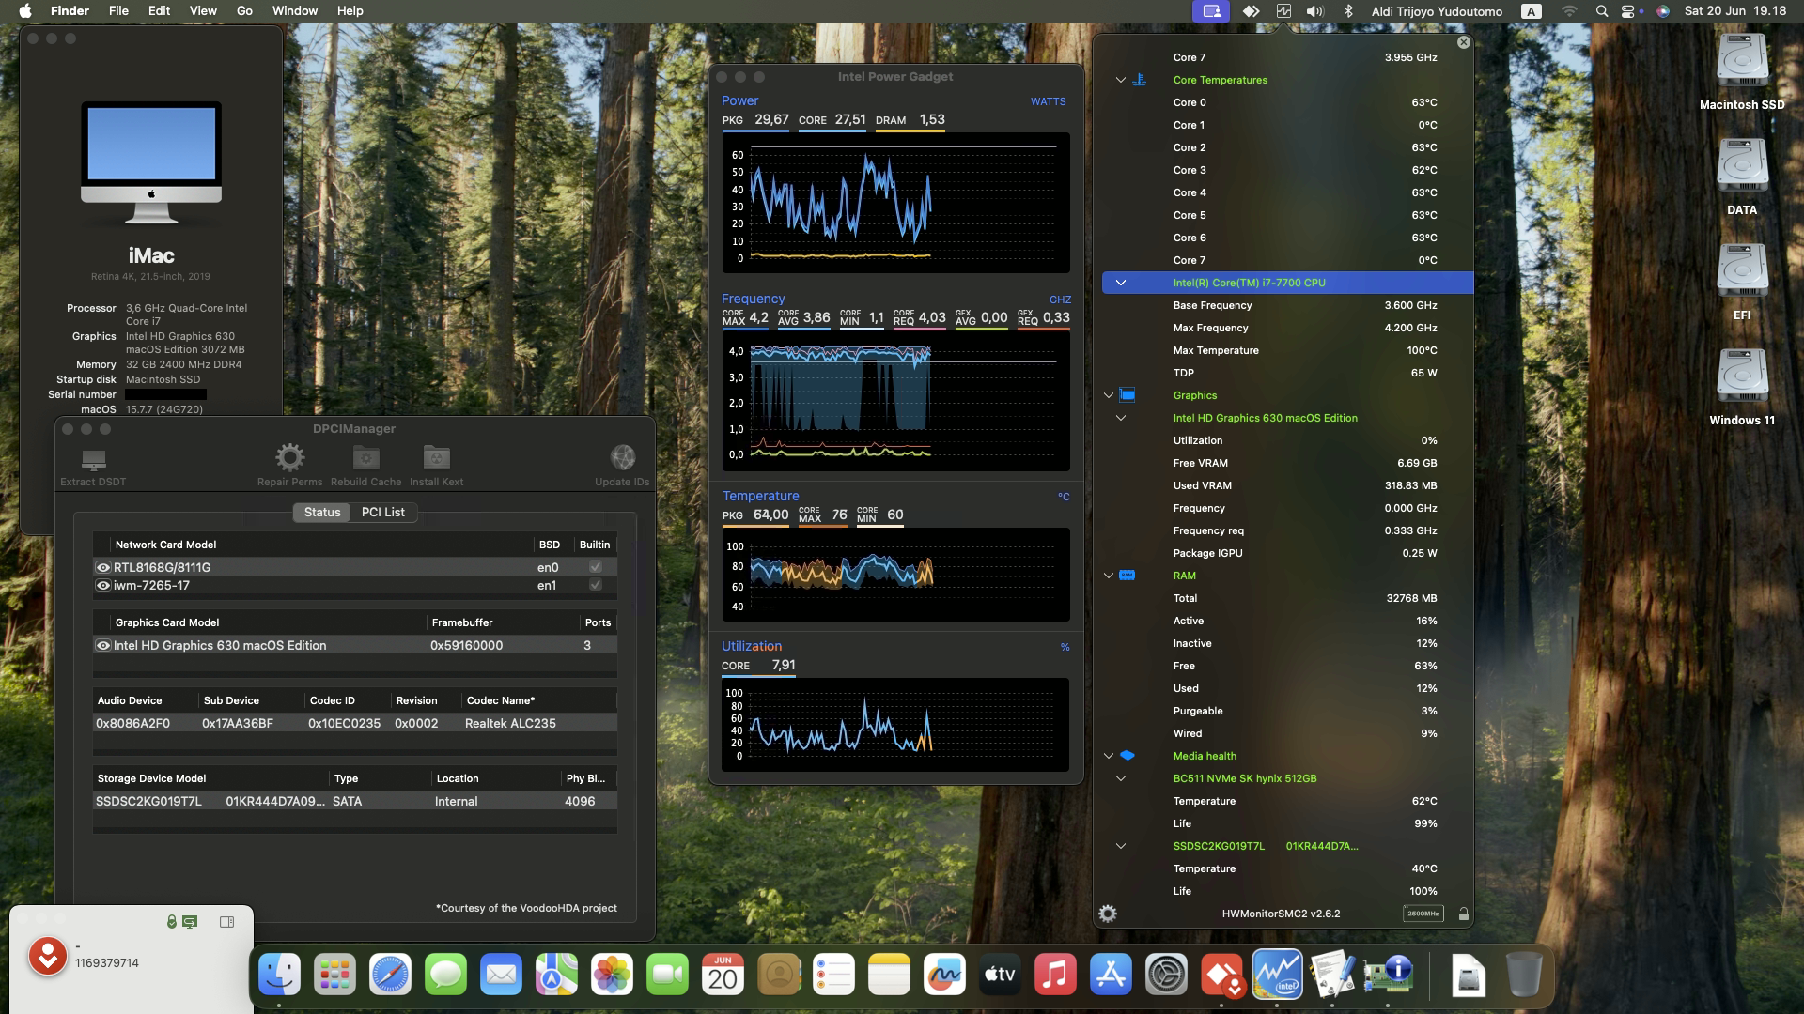Collapse the SSDSC2KG019T7L drive entry

coord(1120,846)
